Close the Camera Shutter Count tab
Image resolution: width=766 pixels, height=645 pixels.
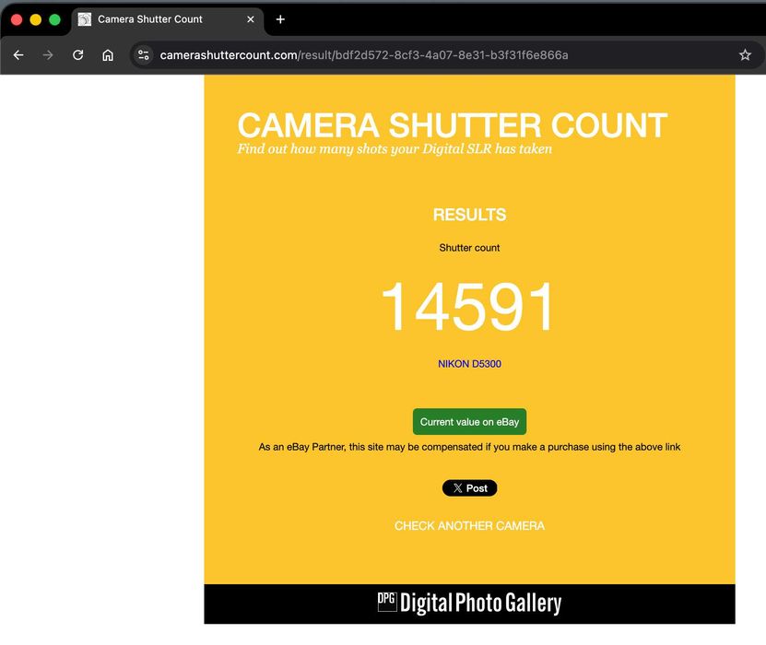click(251, 19)
